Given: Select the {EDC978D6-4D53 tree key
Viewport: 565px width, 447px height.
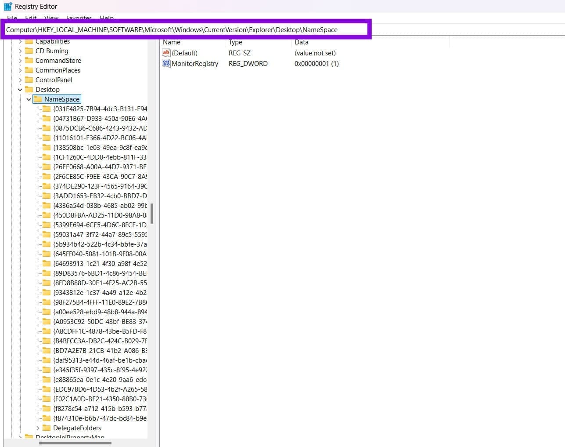Looking at the screenshot, I should (100, 389).
